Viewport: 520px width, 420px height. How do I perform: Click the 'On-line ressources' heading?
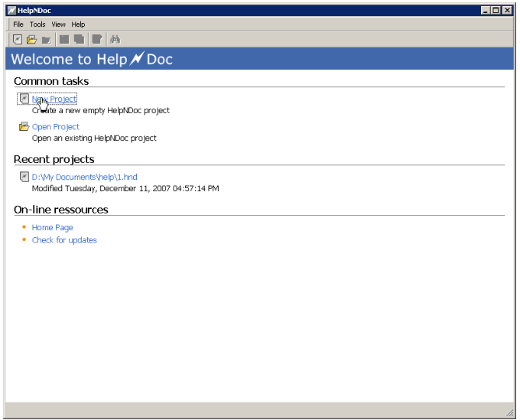(61, 210)
